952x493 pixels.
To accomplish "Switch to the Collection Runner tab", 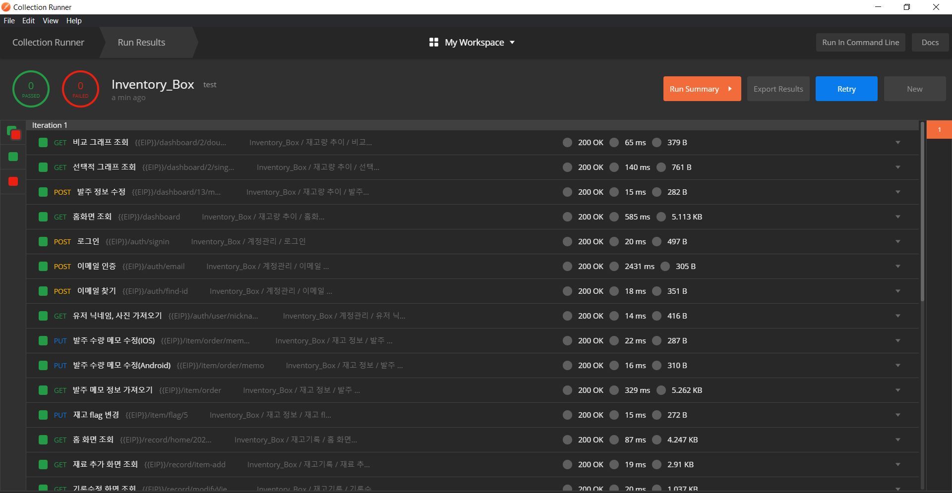I will tap(48, 43).
